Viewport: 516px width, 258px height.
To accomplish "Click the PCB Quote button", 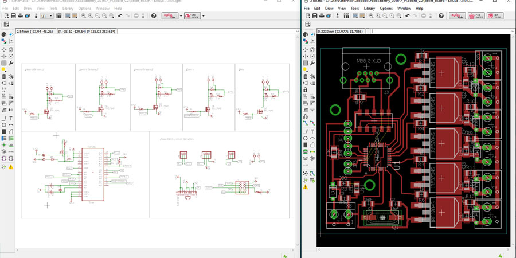I will 476,16.
